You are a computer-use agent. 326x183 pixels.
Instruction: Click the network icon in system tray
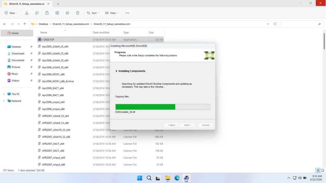coord(294,178)
